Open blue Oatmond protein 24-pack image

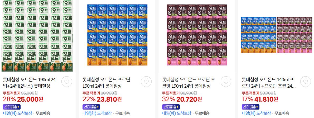[117, 35]
